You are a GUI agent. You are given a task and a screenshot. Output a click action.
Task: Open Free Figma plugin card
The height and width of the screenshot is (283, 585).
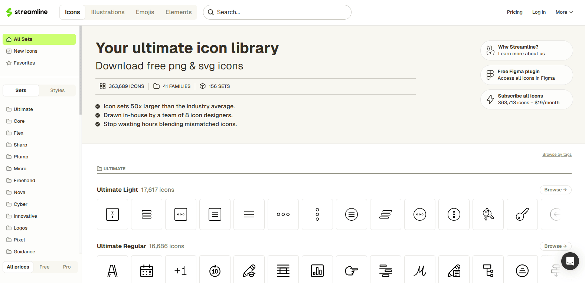click(526, 75)
